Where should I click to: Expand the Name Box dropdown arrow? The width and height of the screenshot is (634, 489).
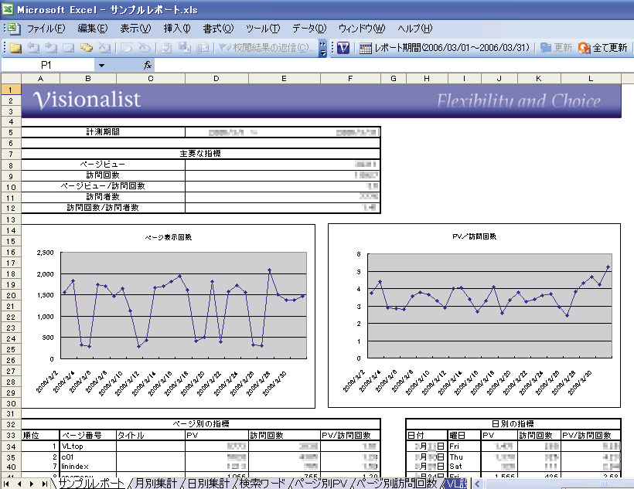tap(101, 66)
